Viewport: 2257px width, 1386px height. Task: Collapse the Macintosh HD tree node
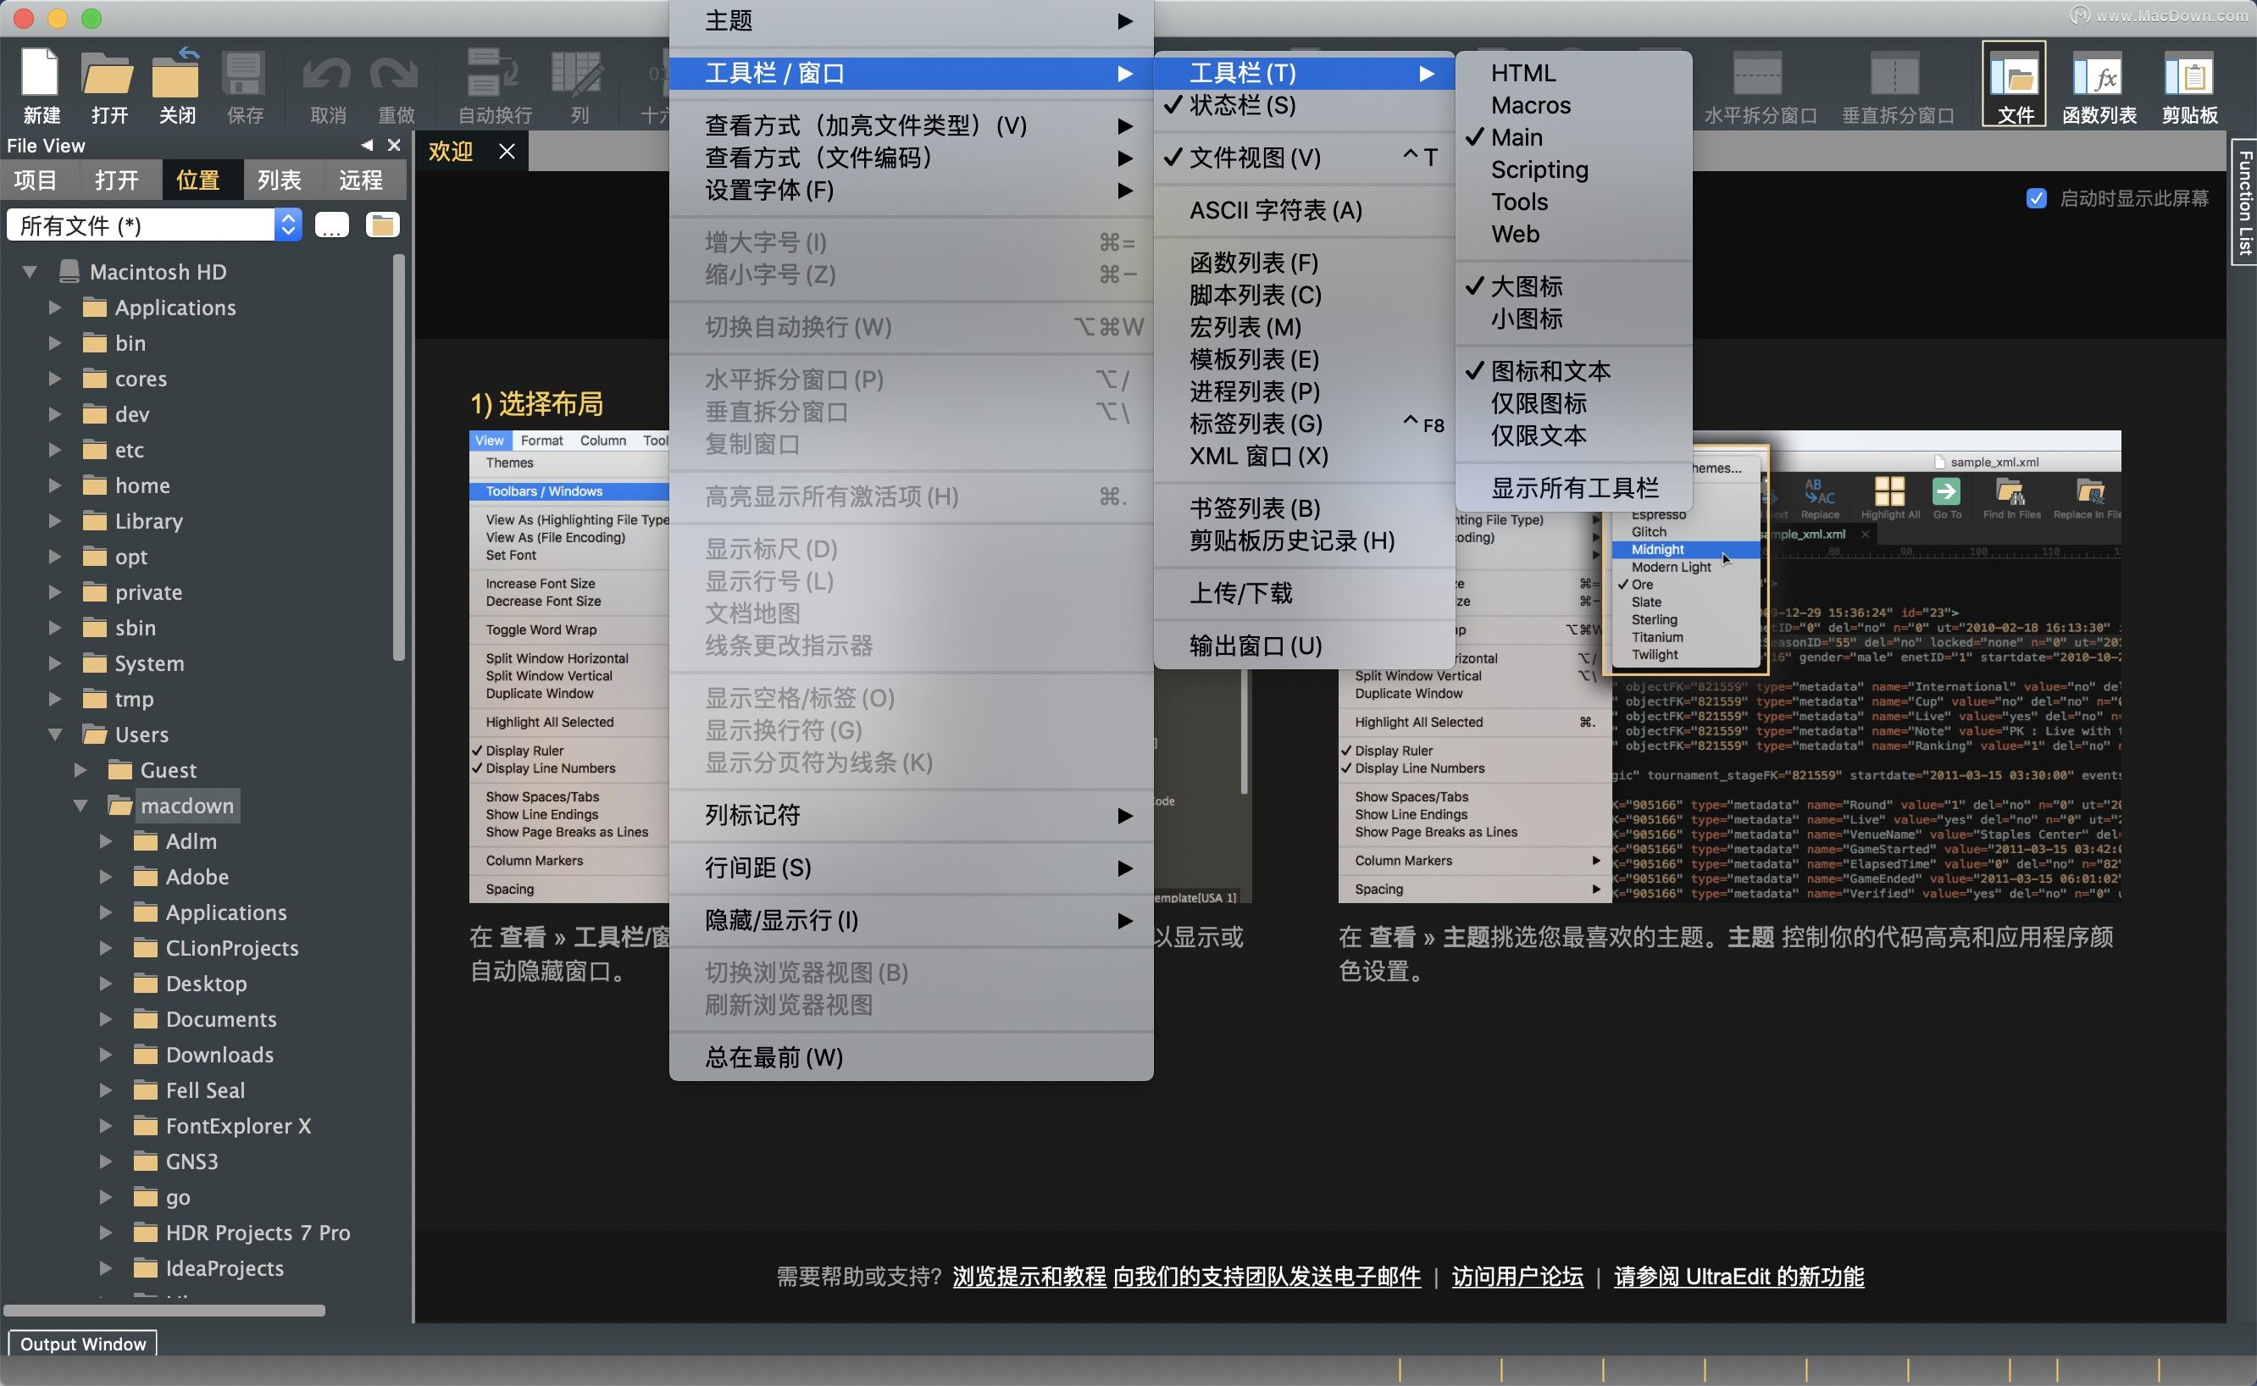pos(30,272)
